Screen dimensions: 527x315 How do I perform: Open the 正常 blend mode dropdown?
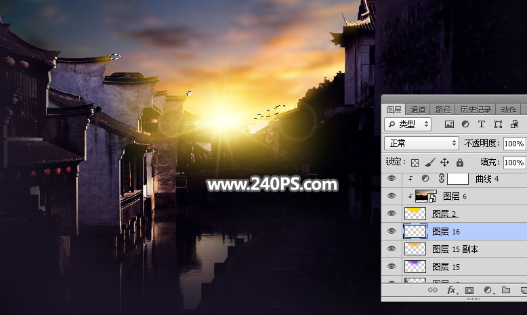421,144
